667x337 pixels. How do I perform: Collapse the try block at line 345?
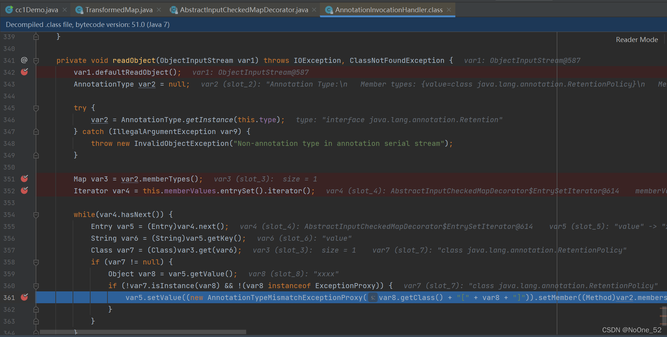coord(36,108)
